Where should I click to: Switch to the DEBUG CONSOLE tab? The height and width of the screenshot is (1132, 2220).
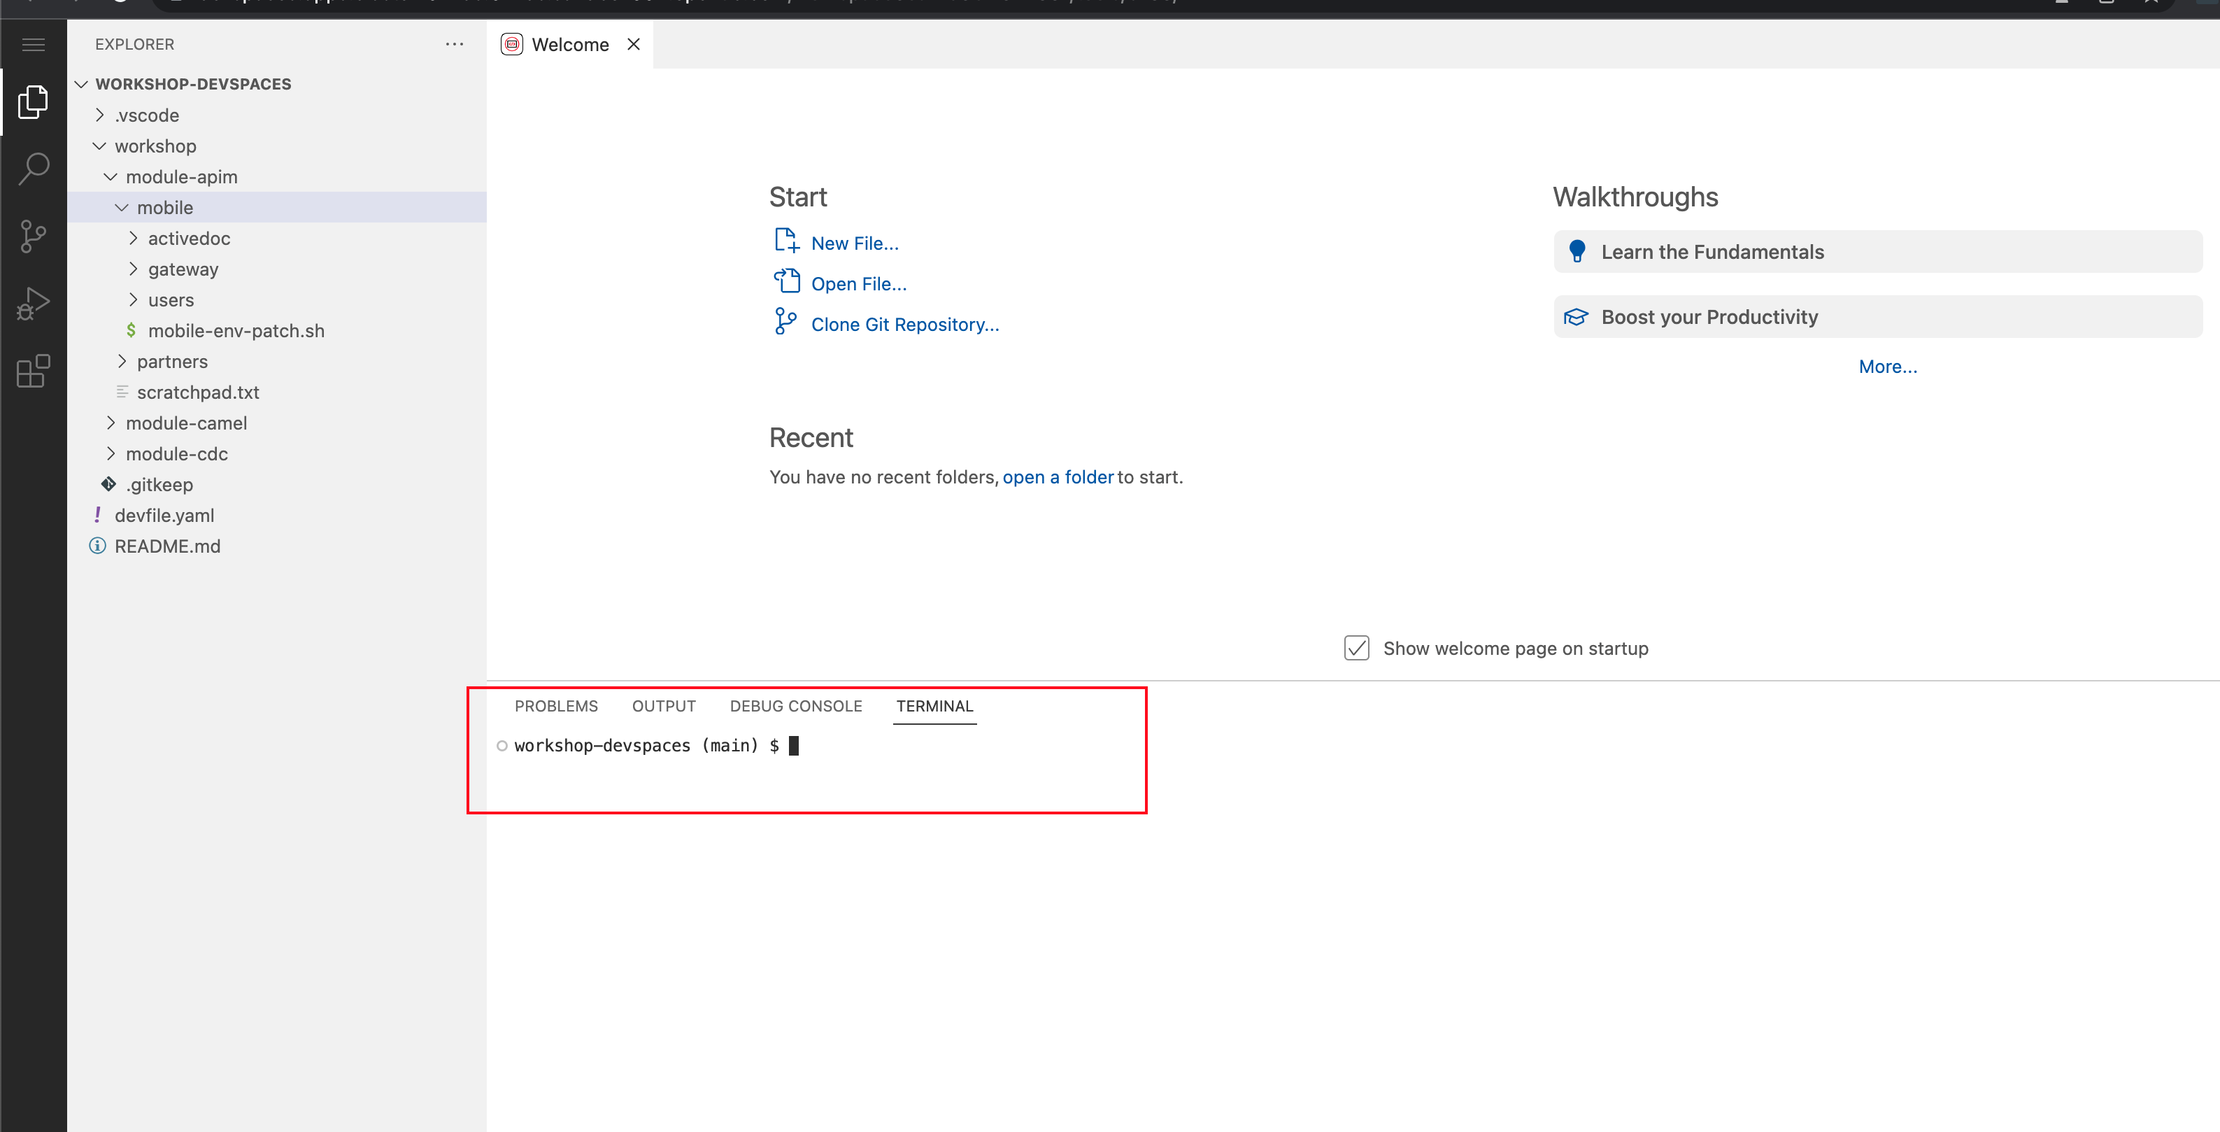795,706
